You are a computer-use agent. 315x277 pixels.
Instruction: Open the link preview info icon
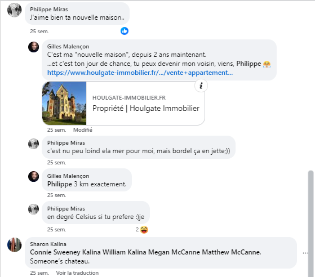[x=201, y=86]
